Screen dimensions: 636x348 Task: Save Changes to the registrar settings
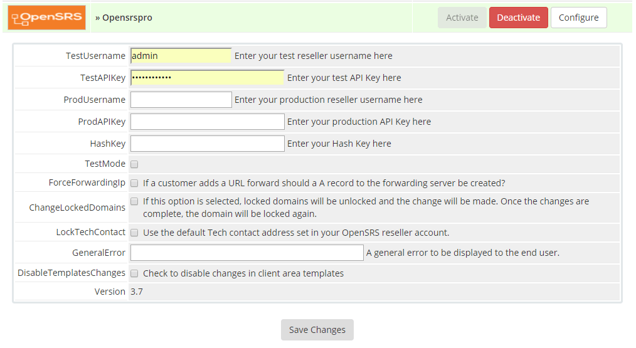tap(317, 330)
